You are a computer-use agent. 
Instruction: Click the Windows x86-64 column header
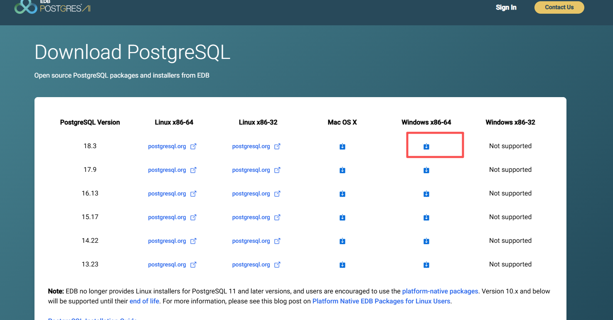pos(426,122)
